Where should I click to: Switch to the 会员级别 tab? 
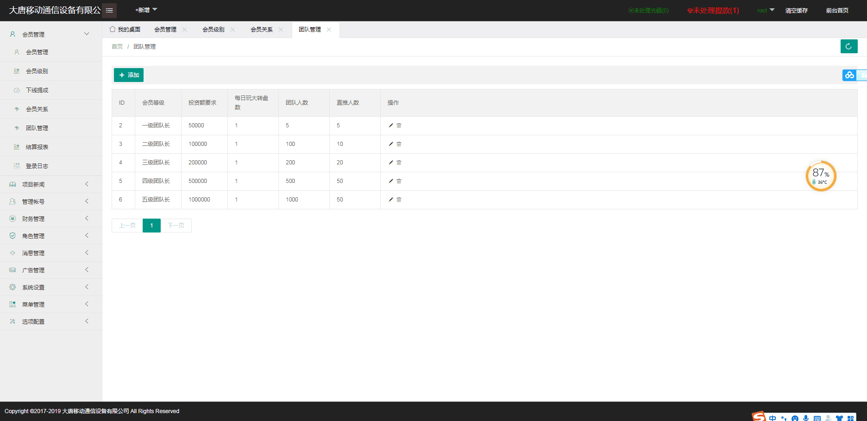tap(213, 29)
